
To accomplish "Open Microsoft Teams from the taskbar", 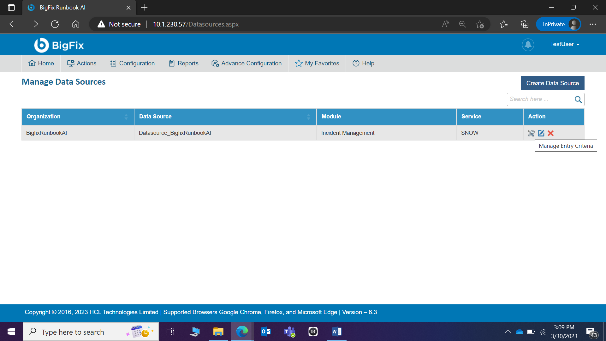I will [x=289, y=332].
